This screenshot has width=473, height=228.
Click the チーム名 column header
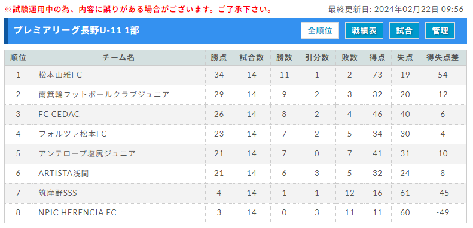118,58
